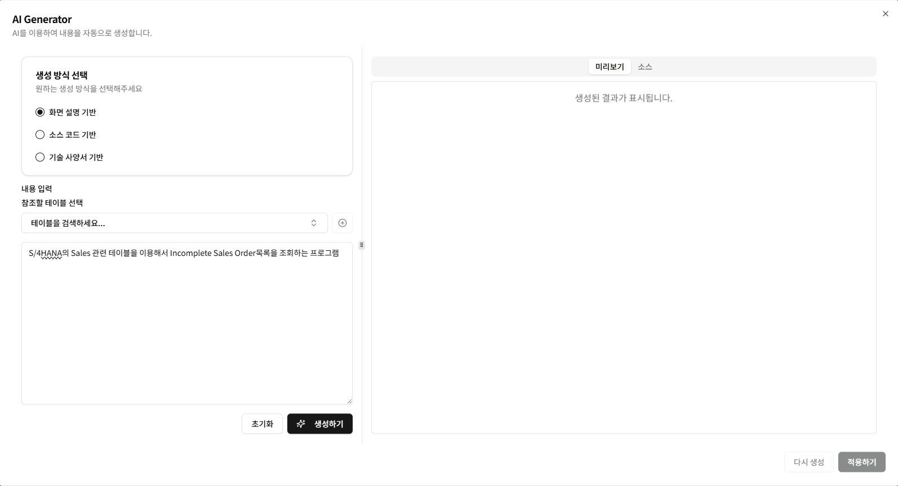Click the underlined S/4HANA text
Image resolution: width=898 pixels, height=486 pixels.
pos(44,253)
